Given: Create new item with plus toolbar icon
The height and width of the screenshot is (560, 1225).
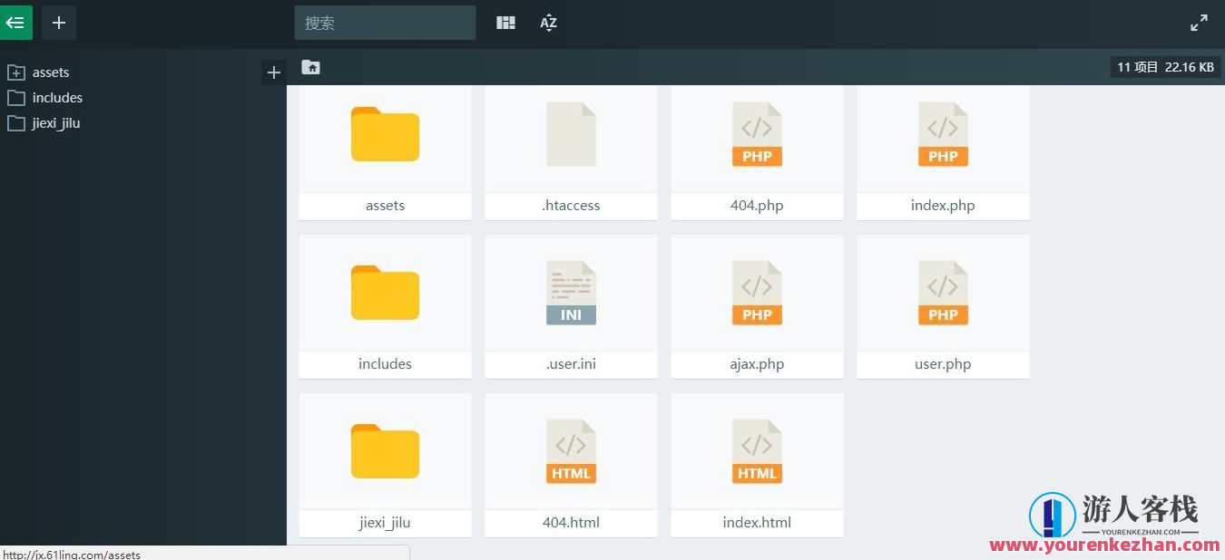Looking at the screenshot, I should (59, 22).
